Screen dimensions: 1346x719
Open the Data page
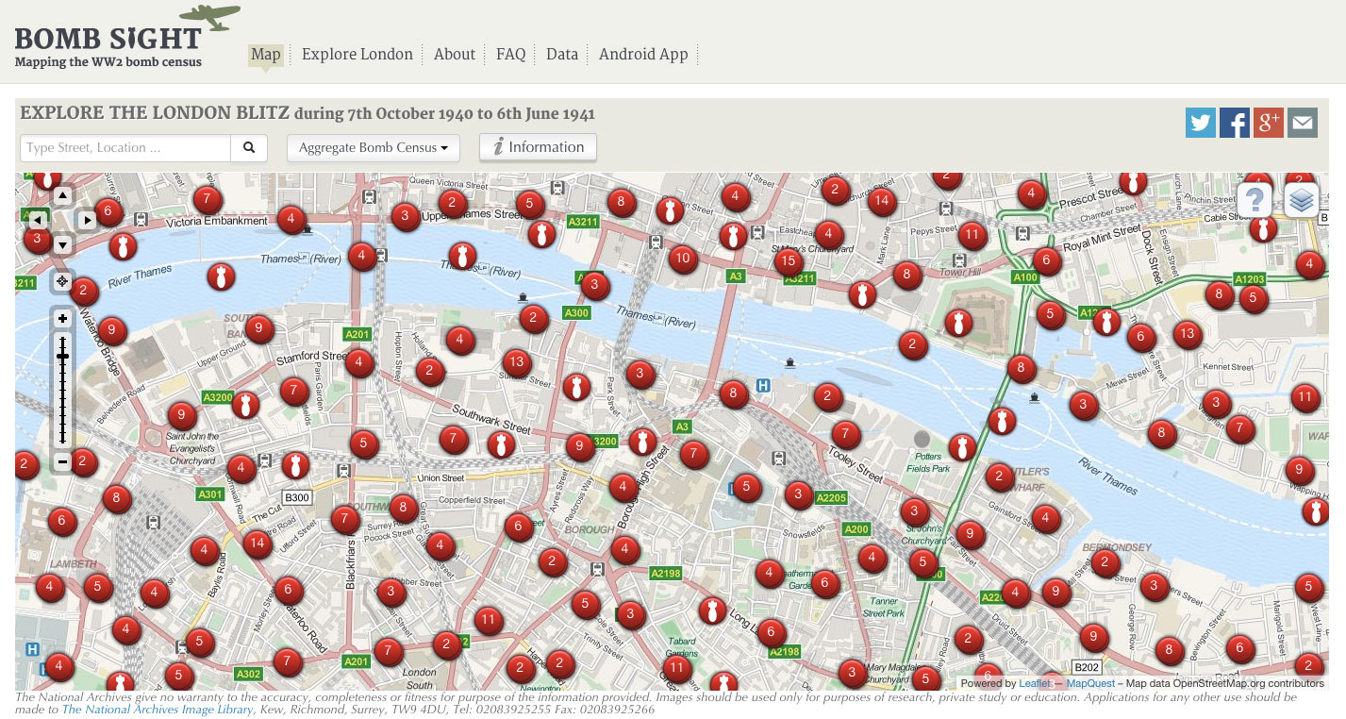pos(562,55)
